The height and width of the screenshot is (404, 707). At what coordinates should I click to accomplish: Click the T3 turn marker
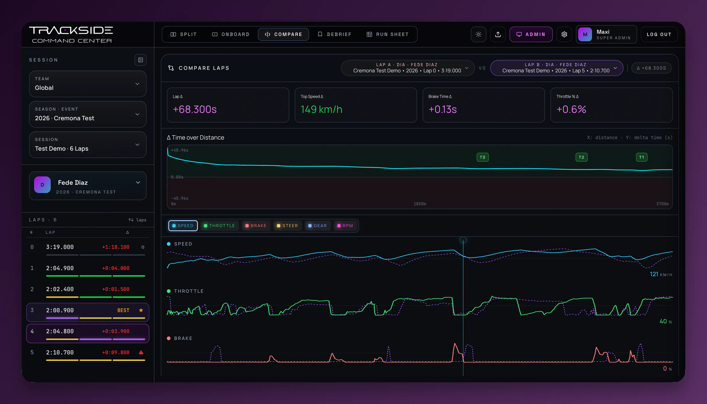(483, 157)
